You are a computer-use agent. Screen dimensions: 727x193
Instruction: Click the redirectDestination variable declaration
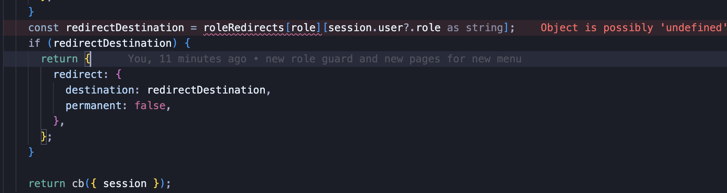click(x=125, y=28)
